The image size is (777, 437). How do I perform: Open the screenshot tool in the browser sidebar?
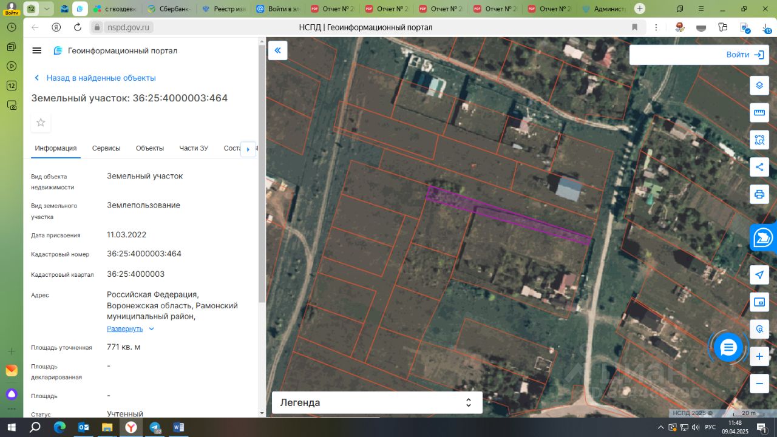pos(12,105)
